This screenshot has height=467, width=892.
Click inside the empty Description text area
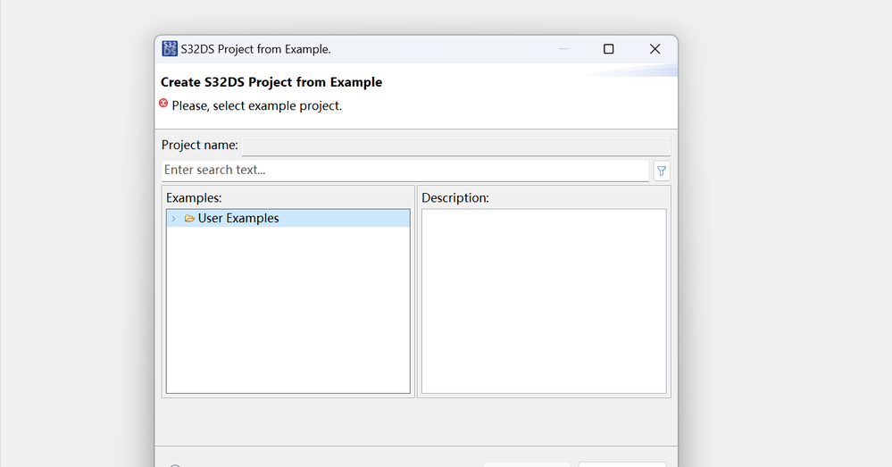[543, 301]
